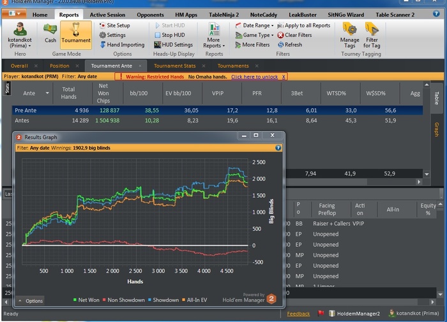Open the Game Type filter dropdown

pyautogui.click(x=254, y=35)
